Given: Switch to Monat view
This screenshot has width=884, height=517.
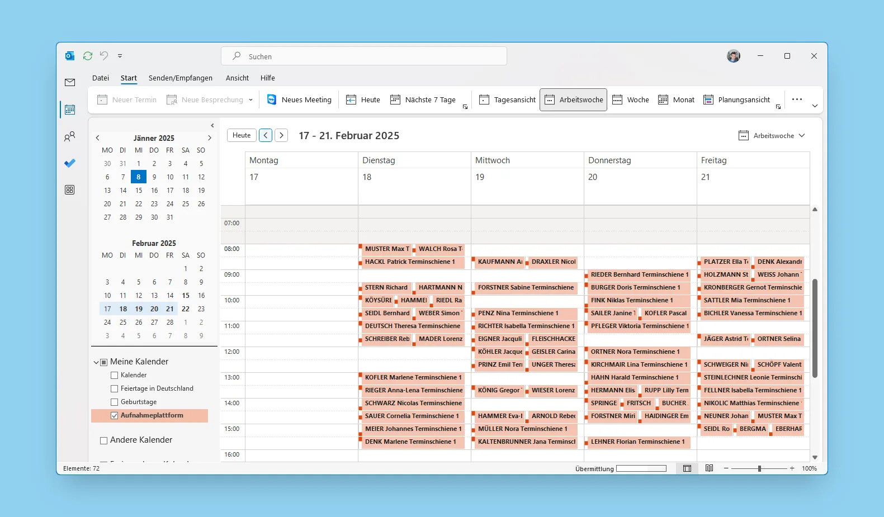Looking at the screenshot, I should [x=677, y=99].
